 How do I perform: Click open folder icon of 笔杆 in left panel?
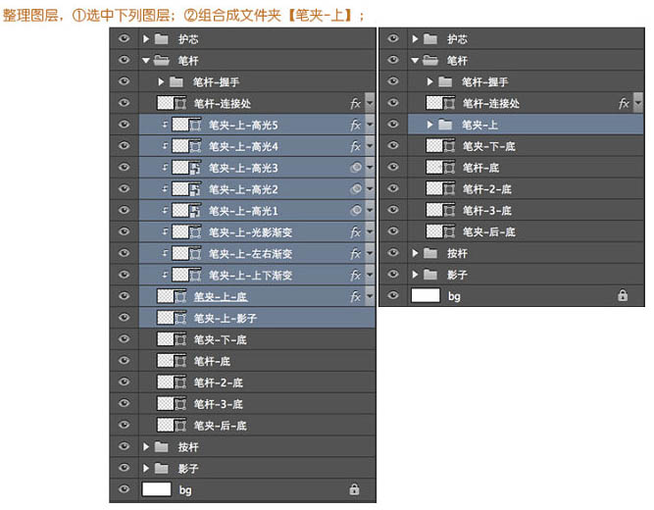(161, 61)
